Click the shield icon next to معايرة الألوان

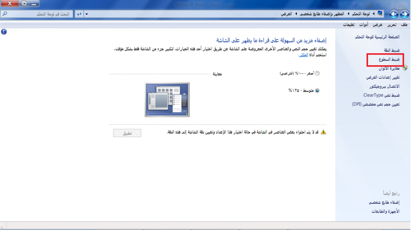click(405, 68)
